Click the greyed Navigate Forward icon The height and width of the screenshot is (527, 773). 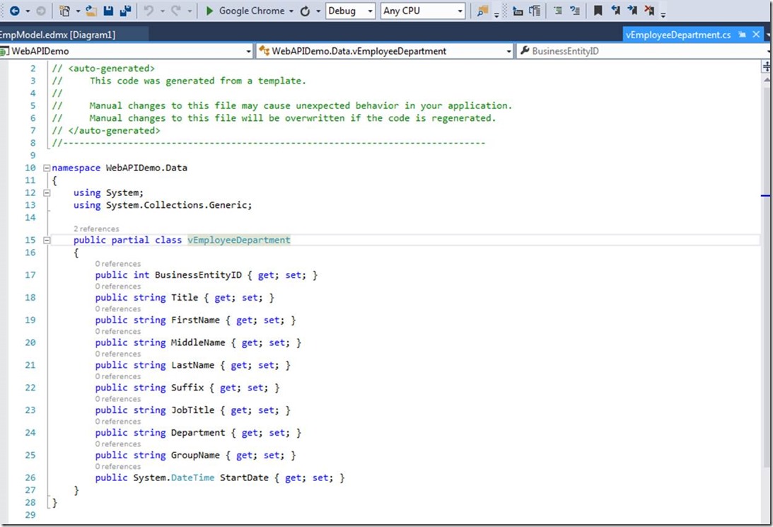42,11
